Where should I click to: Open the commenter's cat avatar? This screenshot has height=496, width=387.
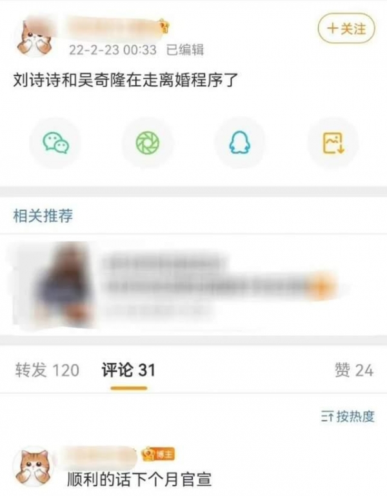(x=34, y=466)
